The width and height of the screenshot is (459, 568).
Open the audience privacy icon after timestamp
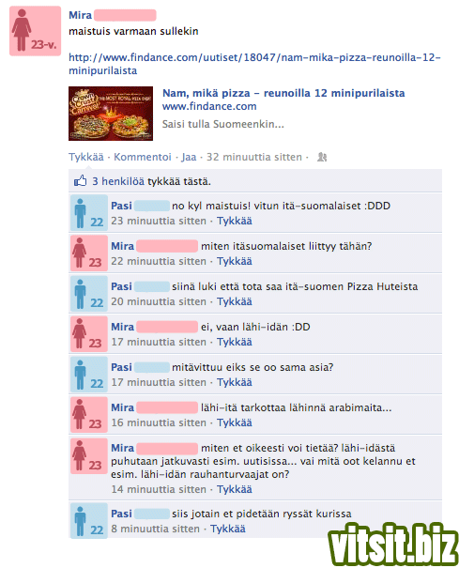(x=322, y=157)
